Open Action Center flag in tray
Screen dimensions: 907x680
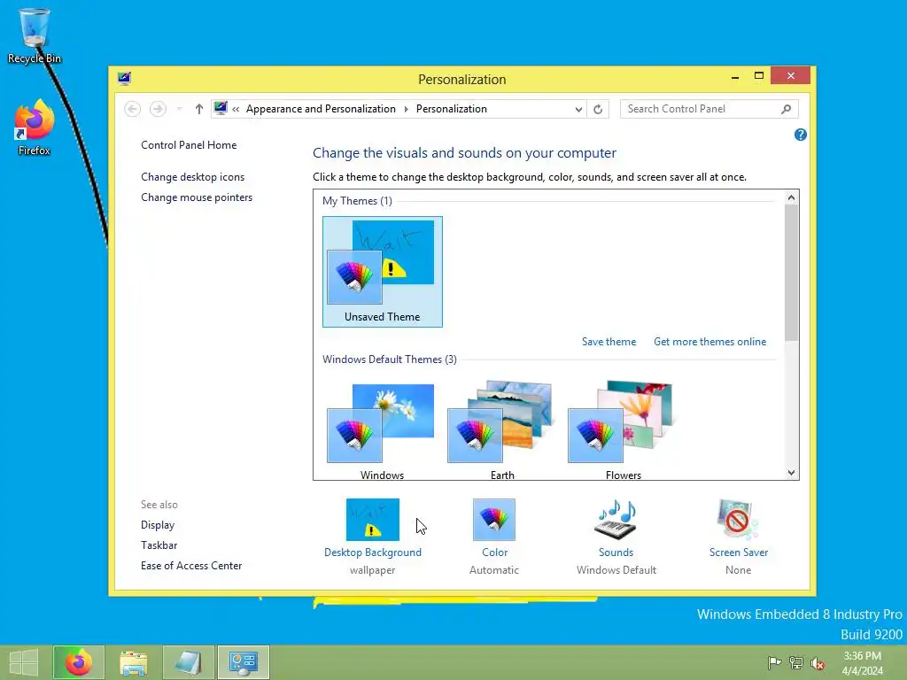point(774,662)
